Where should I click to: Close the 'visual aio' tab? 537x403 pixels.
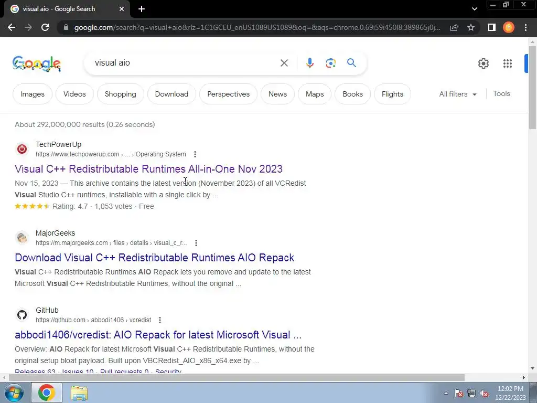click(x=122, y=9)
